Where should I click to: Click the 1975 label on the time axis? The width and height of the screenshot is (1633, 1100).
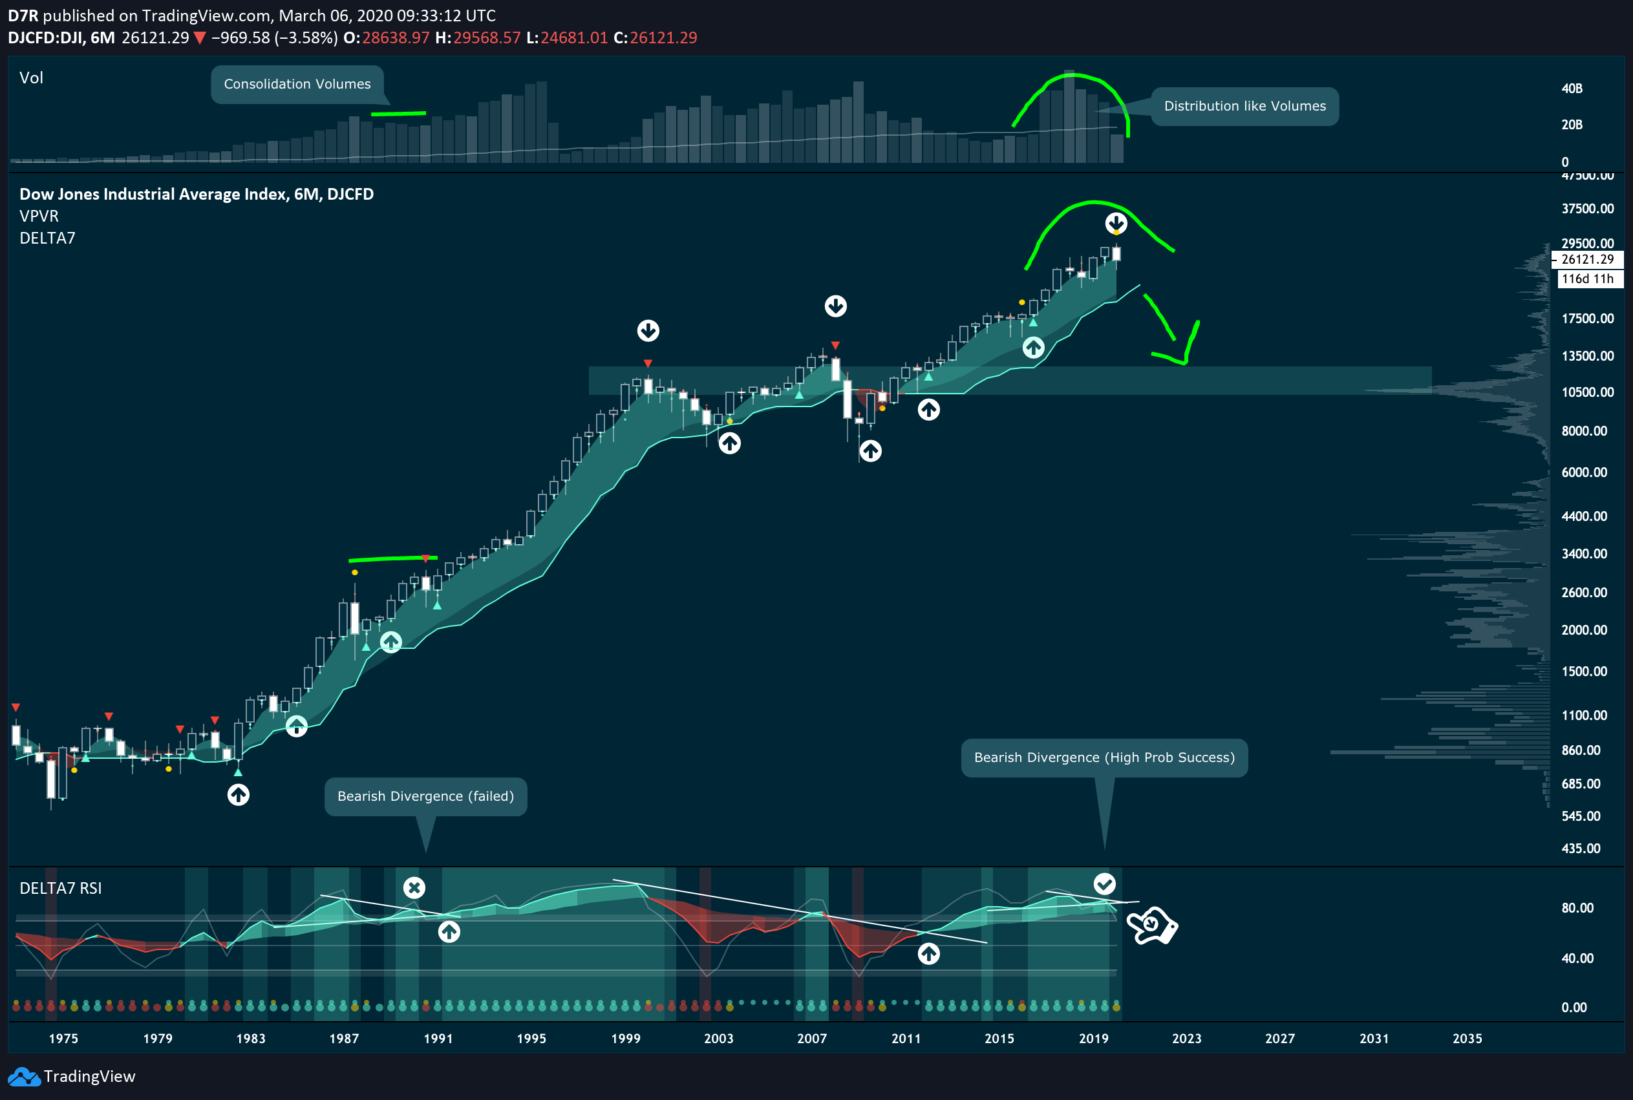[x=63, y=1039]
